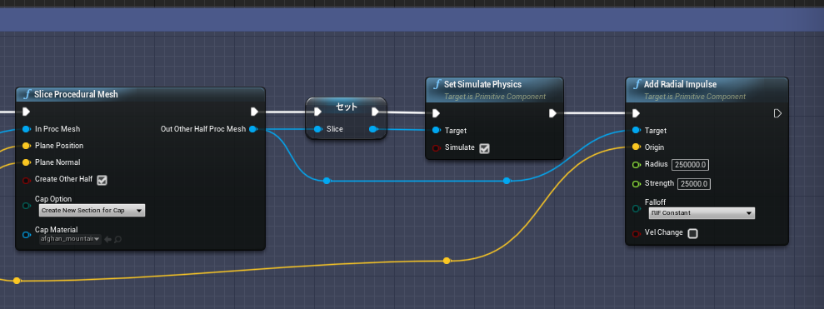
Task: Click the Radius value field 250000.0
Action: [x=690, y=165]
